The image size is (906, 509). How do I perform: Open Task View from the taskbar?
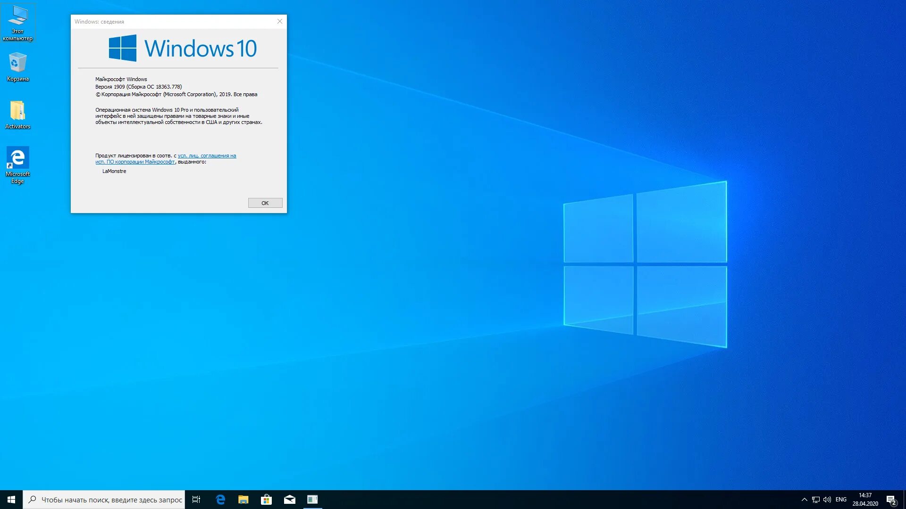pyautogui.click(x=196, y=500)
